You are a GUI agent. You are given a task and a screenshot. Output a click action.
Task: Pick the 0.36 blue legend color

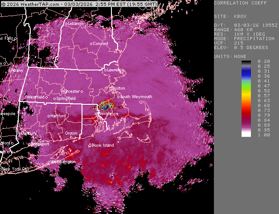246,76
